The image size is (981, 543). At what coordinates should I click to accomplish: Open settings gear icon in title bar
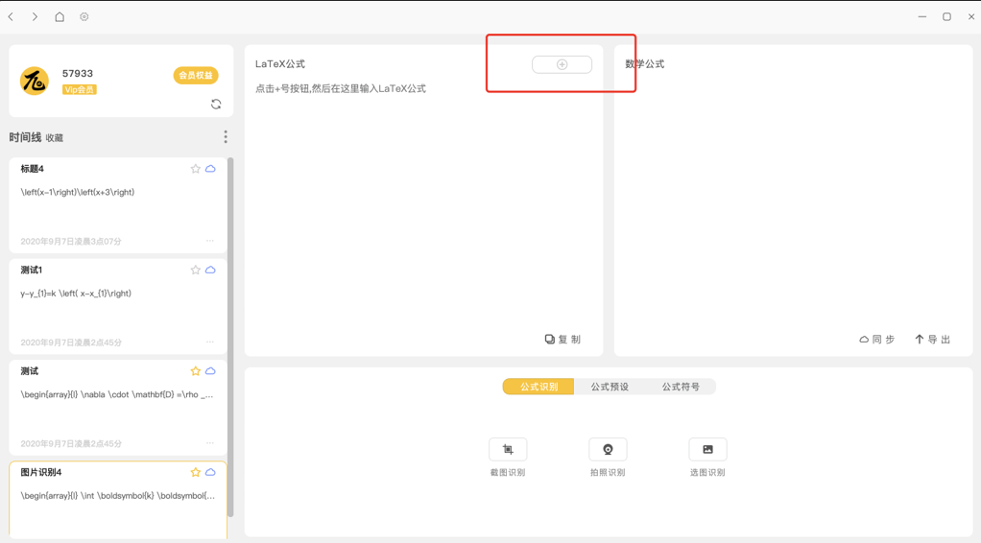(84, 17)
